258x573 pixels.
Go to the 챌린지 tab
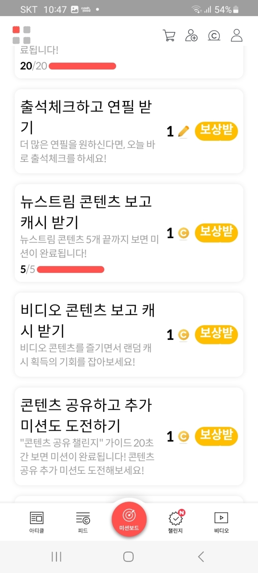click(x=176, y=522)
